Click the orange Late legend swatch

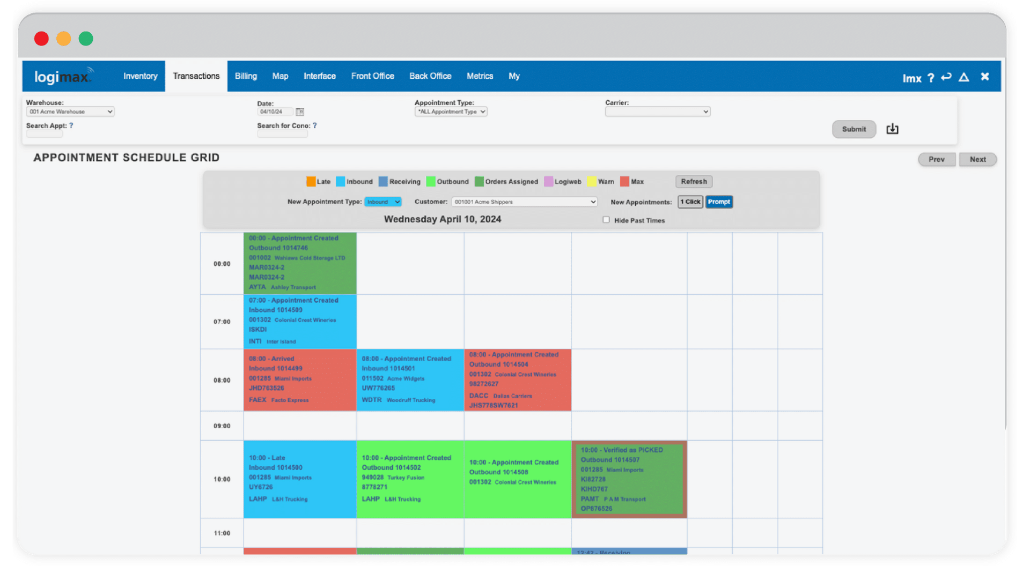point(312,181)
